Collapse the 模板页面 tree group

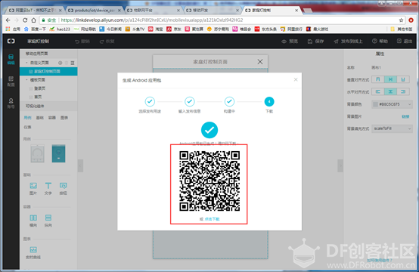pyautogui.click(x=26, y=80)
